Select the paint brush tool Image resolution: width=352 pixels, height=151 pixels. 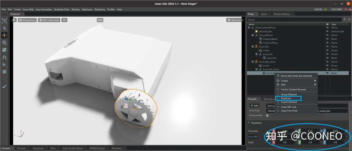[x=4, y=86]
